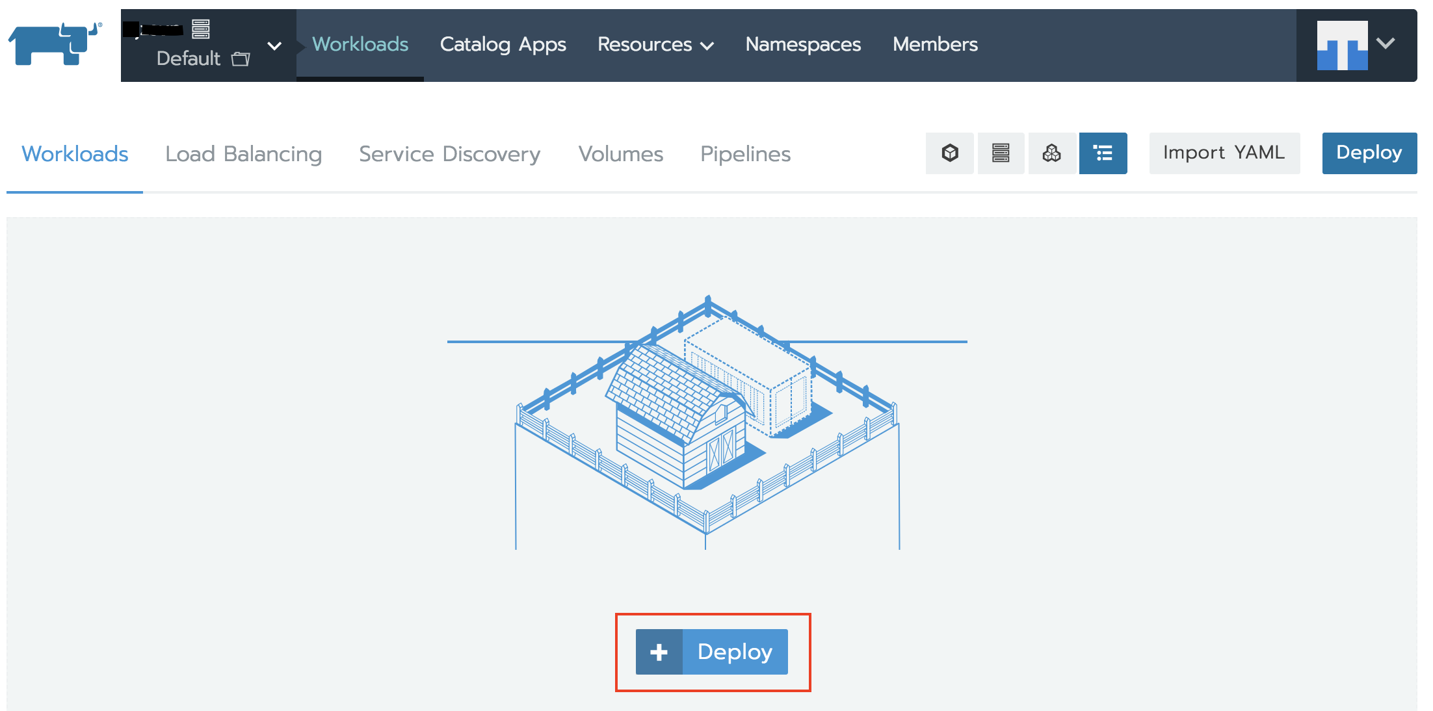The width and height of the screenshot is (1433, 711).
Task: Group by namespace stacked cubes icon
Action: [1051, 153]
